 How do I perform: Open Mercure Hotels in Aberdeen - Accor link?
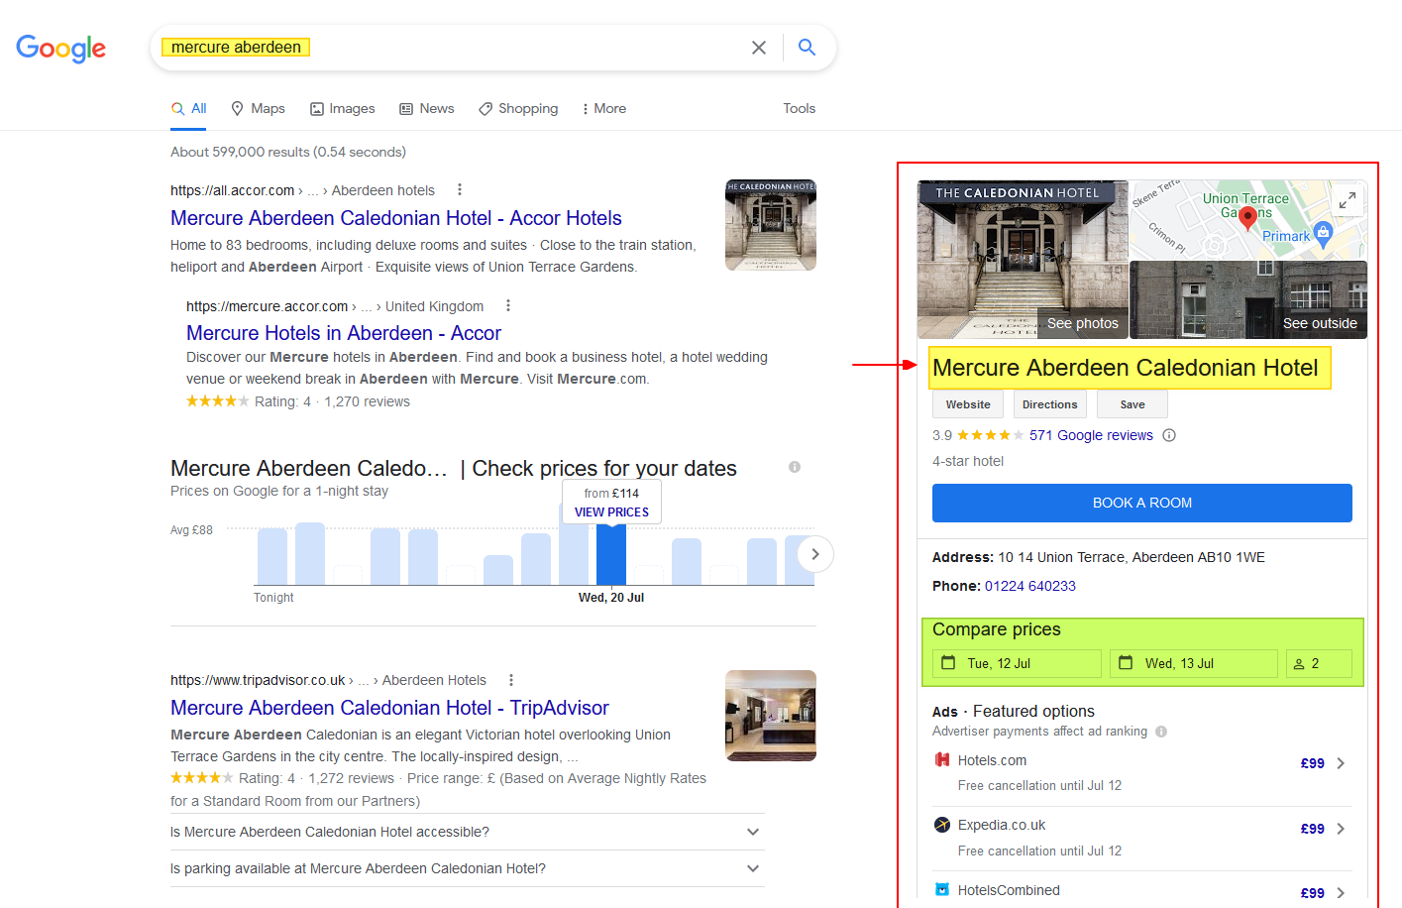[x=344, y=333]
